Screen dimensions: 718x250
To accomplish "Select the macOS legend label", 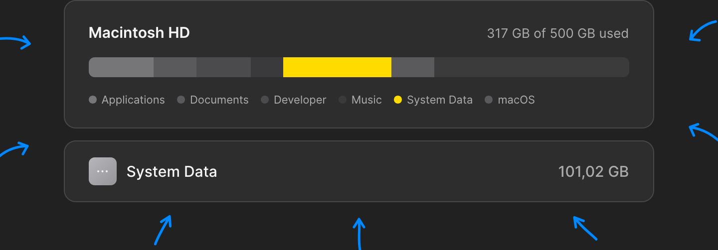I will [x=516, y=100].
